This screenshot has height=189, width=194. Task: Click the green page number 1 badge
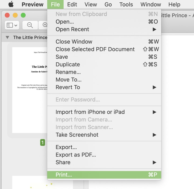43,142
